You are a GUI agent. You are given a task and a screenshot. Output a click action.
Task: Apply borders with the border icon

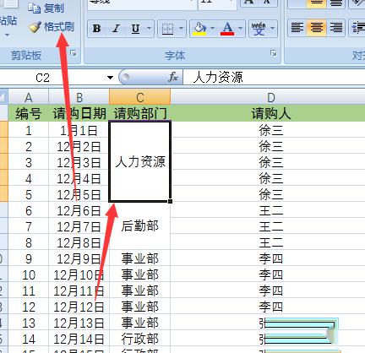pyautogui.click(x=167, y=29)
